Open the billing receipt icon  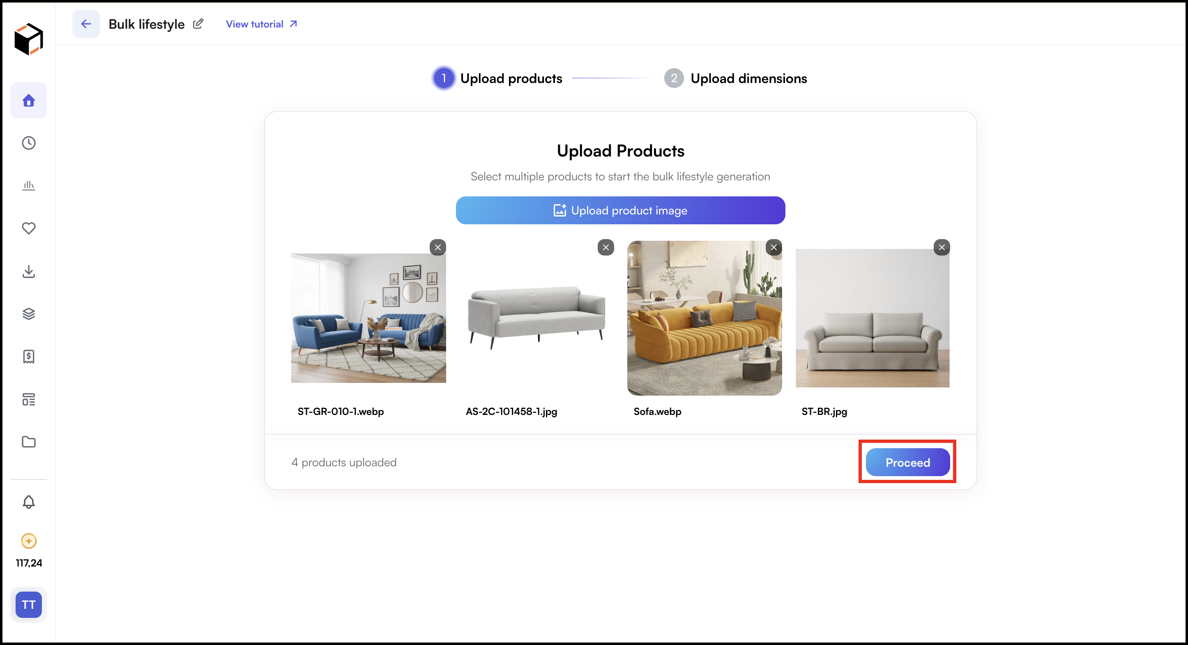click(x=29, y=357)
